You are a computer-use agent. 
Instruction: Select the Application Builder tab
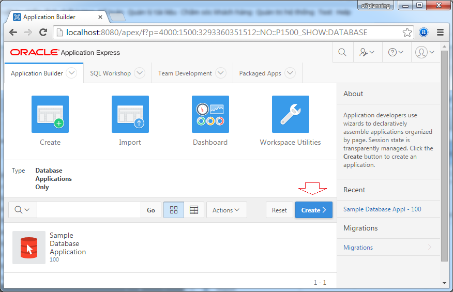(37, 73)
